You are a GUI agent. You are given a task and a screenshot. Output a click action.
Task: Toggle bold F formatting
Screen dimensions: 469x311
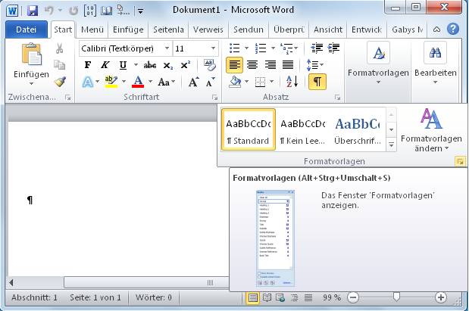coord(88,65)
